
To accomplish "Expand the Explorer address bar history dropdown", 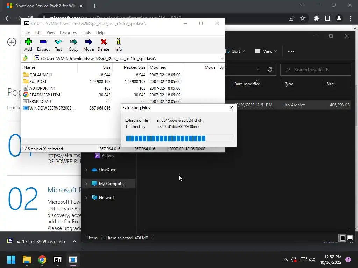I will 258,69.
